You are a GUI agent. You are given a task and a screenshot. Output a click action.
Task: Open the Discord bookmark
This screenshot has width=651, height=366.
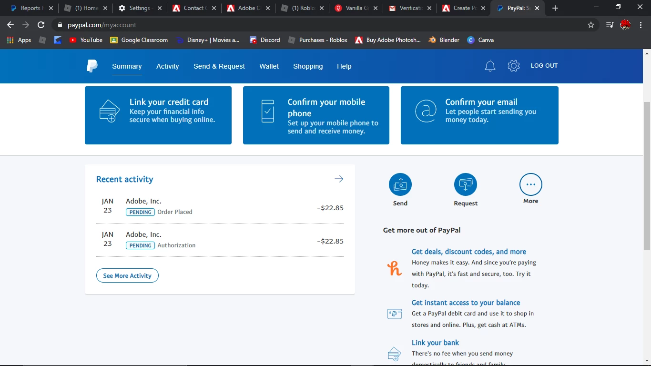click(x=265, y=40)
